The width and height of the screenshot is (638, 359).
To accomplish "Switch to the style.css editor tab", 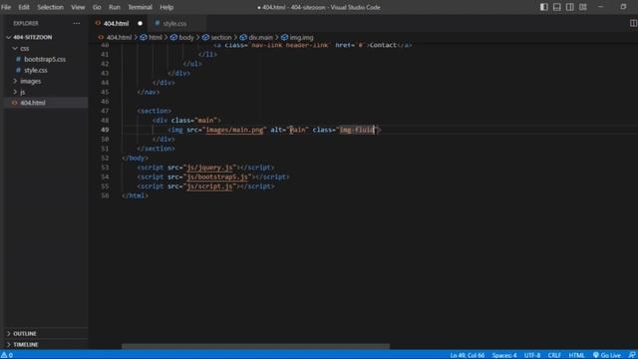I will click(175, 24).
